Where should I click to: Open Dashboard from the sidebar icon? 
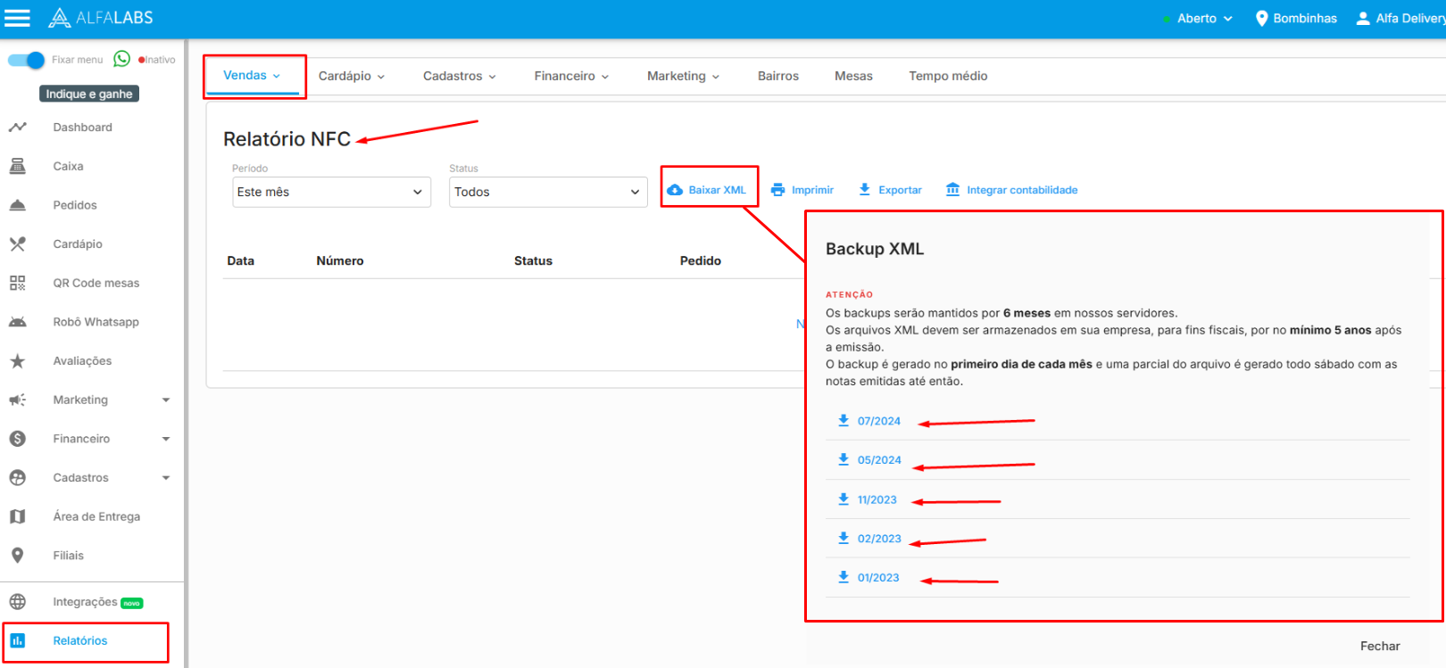(18, 128)
